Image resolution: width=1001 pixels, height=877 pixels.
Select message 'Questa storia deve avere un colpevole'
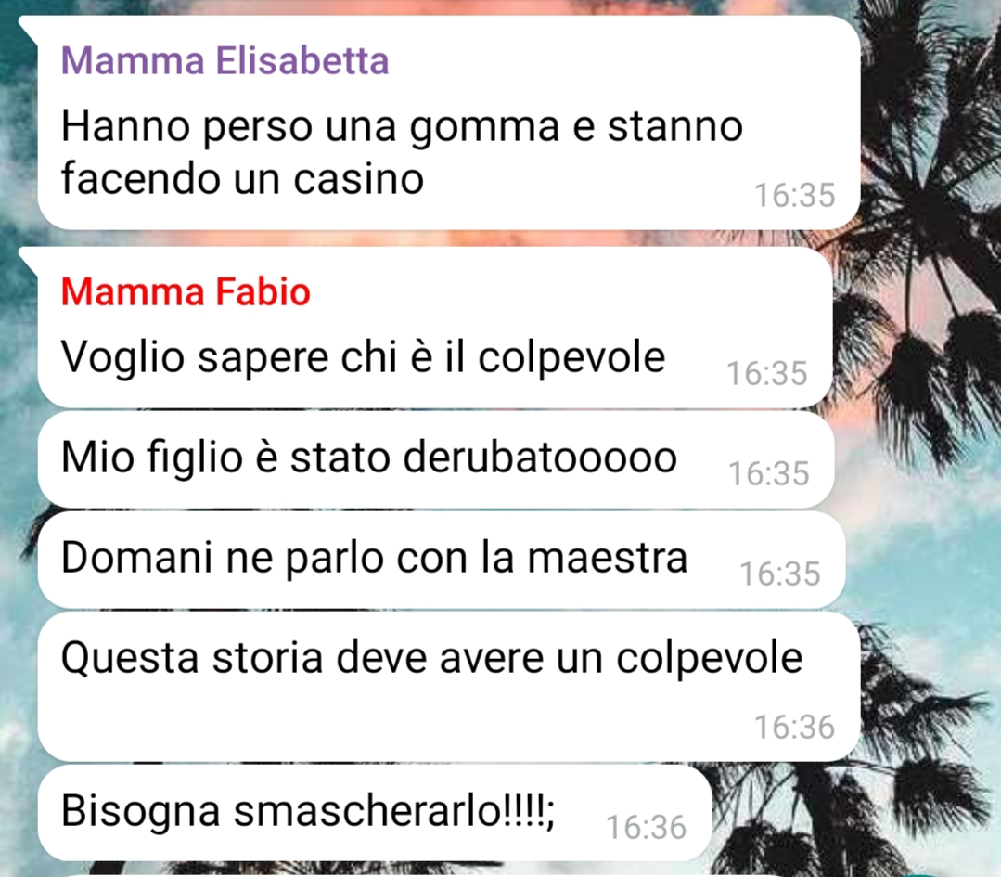[449, 687]
